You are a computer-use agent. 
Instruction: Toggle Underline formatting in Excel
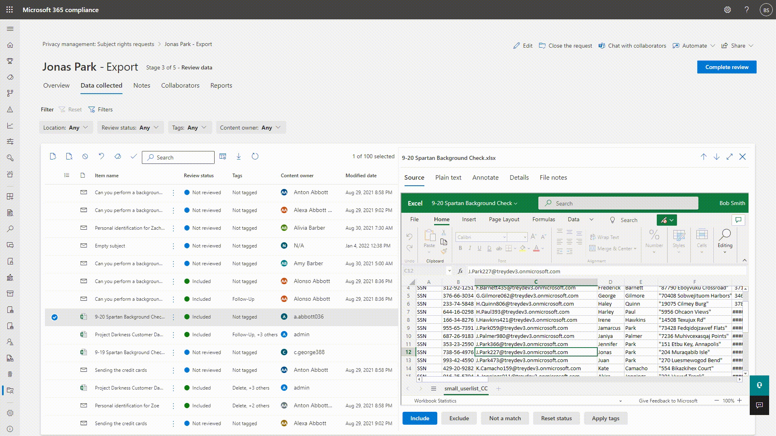[x=479, y=249]
